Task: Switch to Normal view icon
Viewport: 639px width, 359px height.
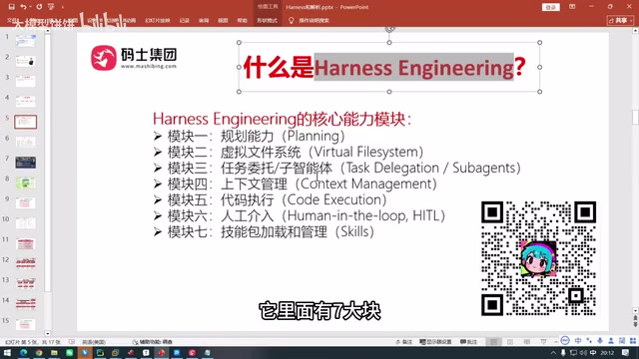Action: [x=493, y=342]
